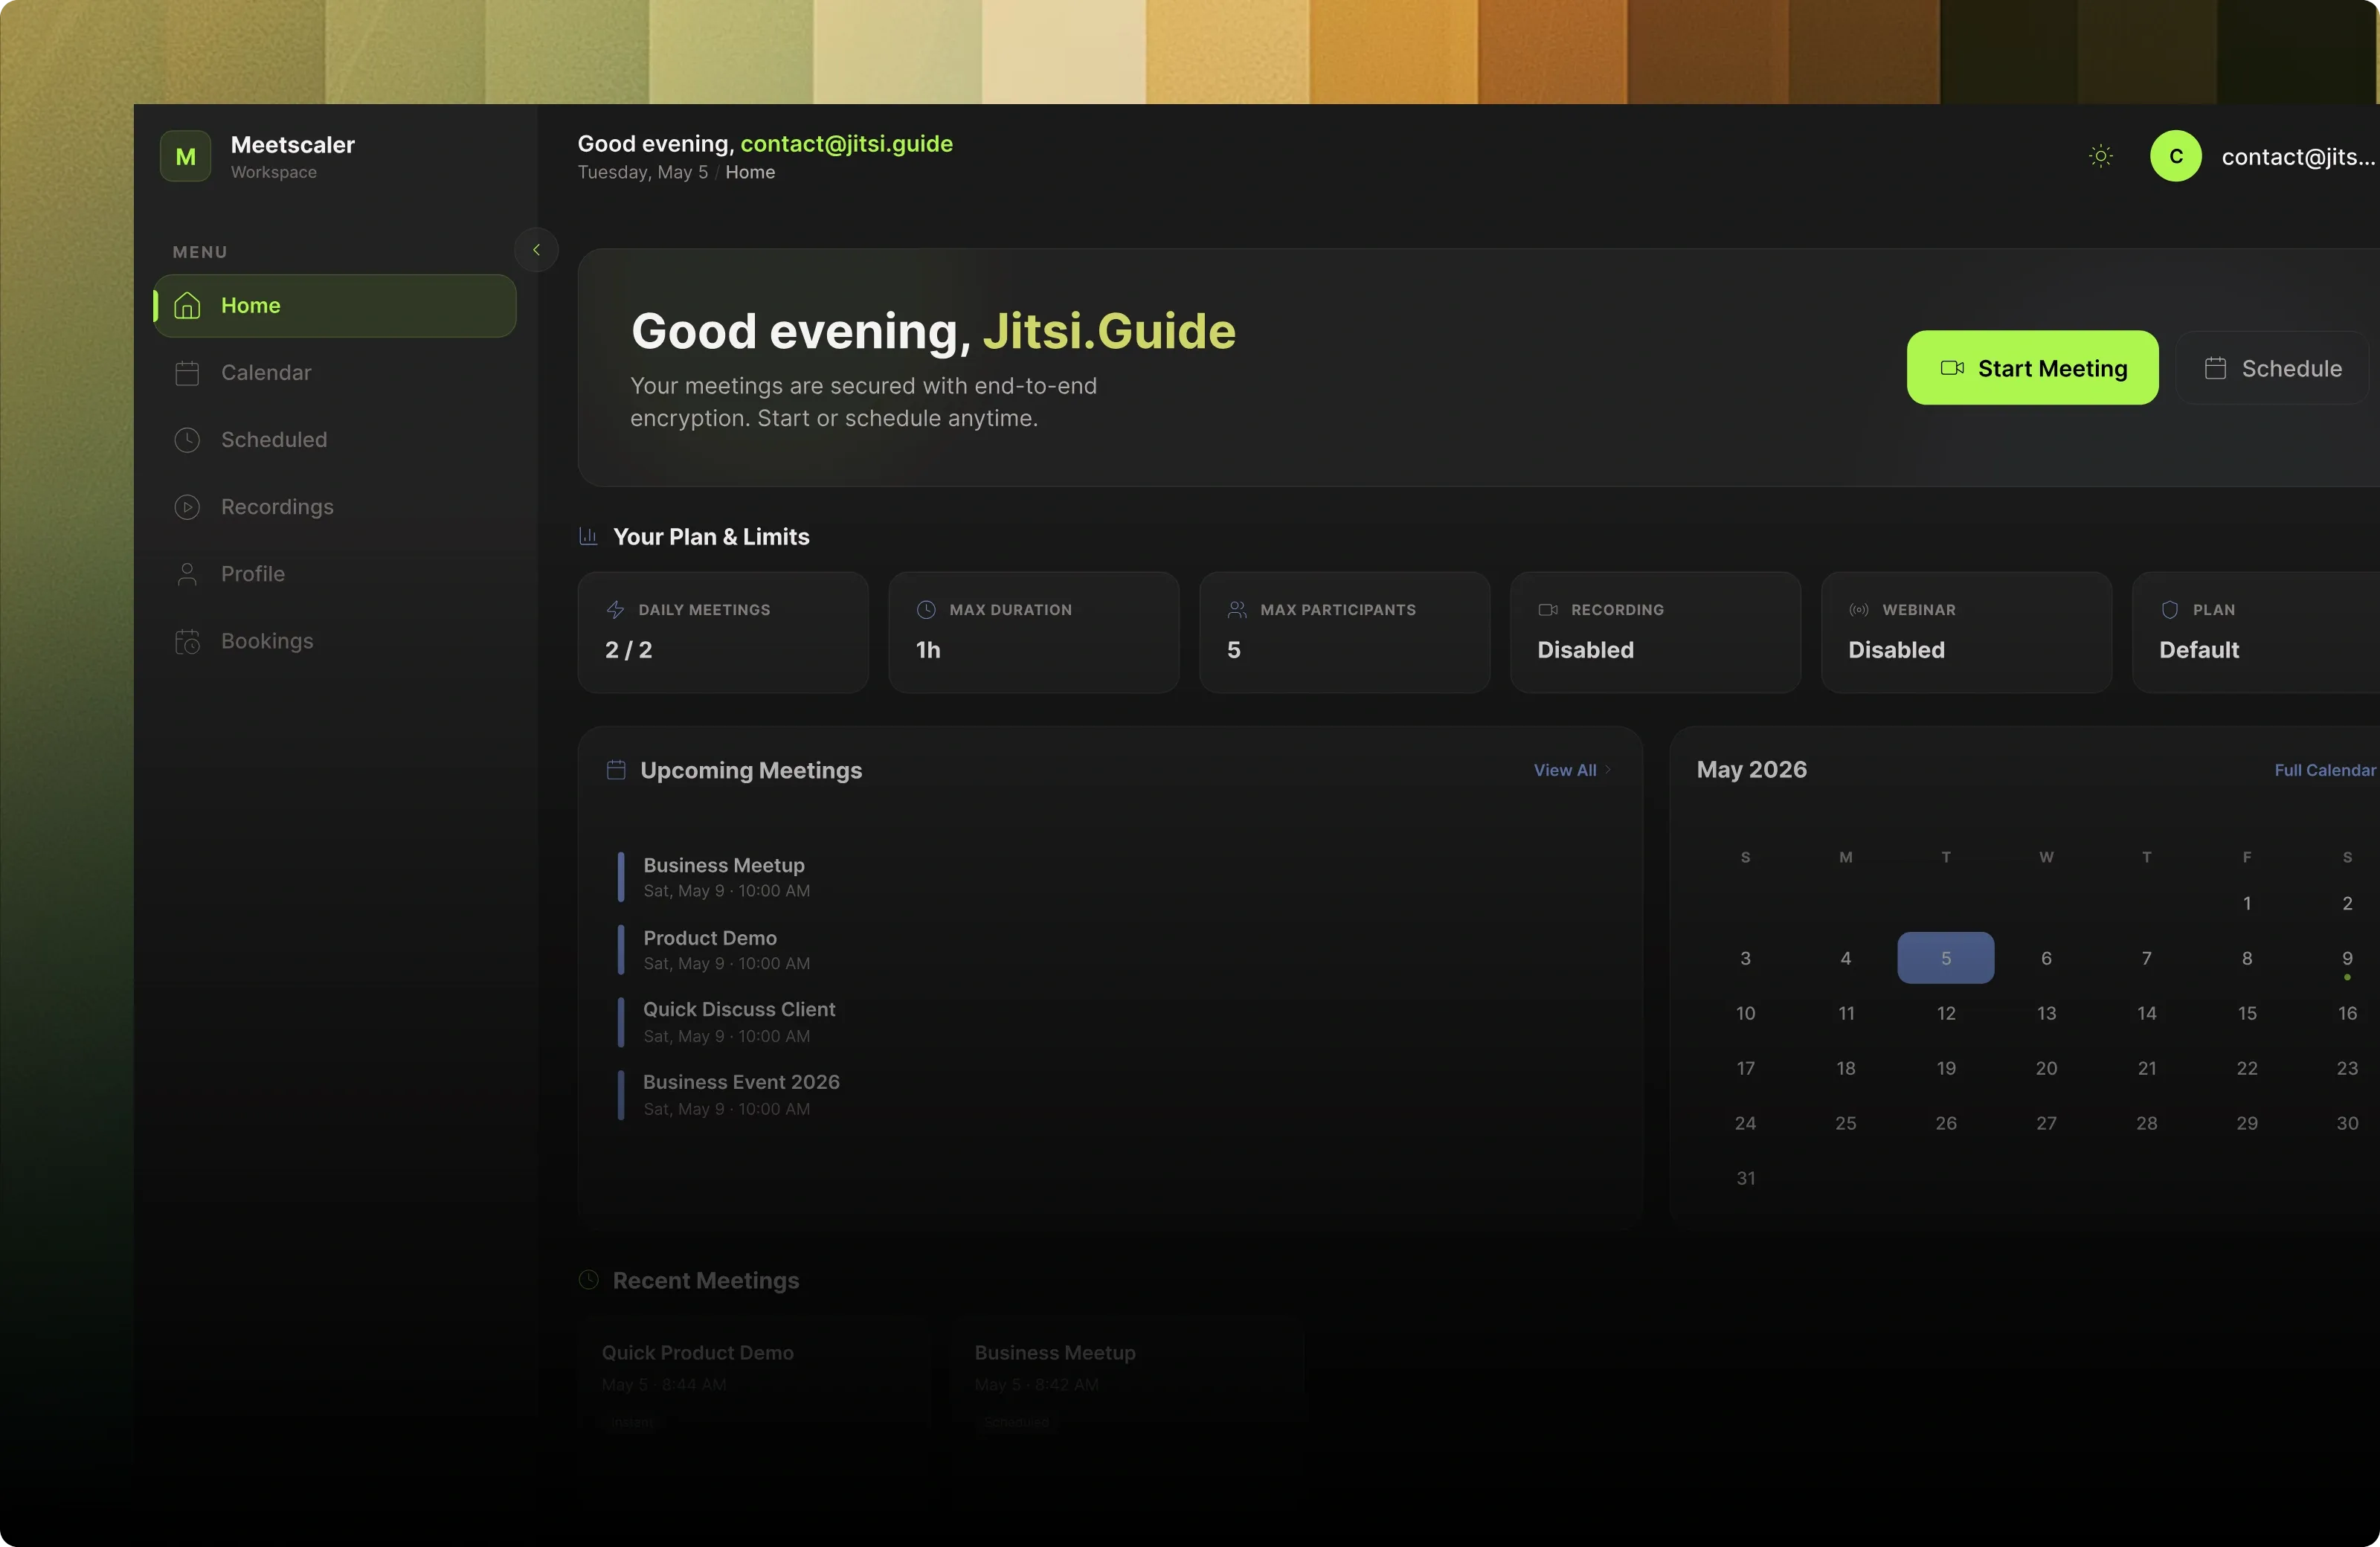Image resolution: width=2380 pixels, height=1547 pixels.
Task: Click the broadcast icon on Webinar card
Action: click(1859, 610)
